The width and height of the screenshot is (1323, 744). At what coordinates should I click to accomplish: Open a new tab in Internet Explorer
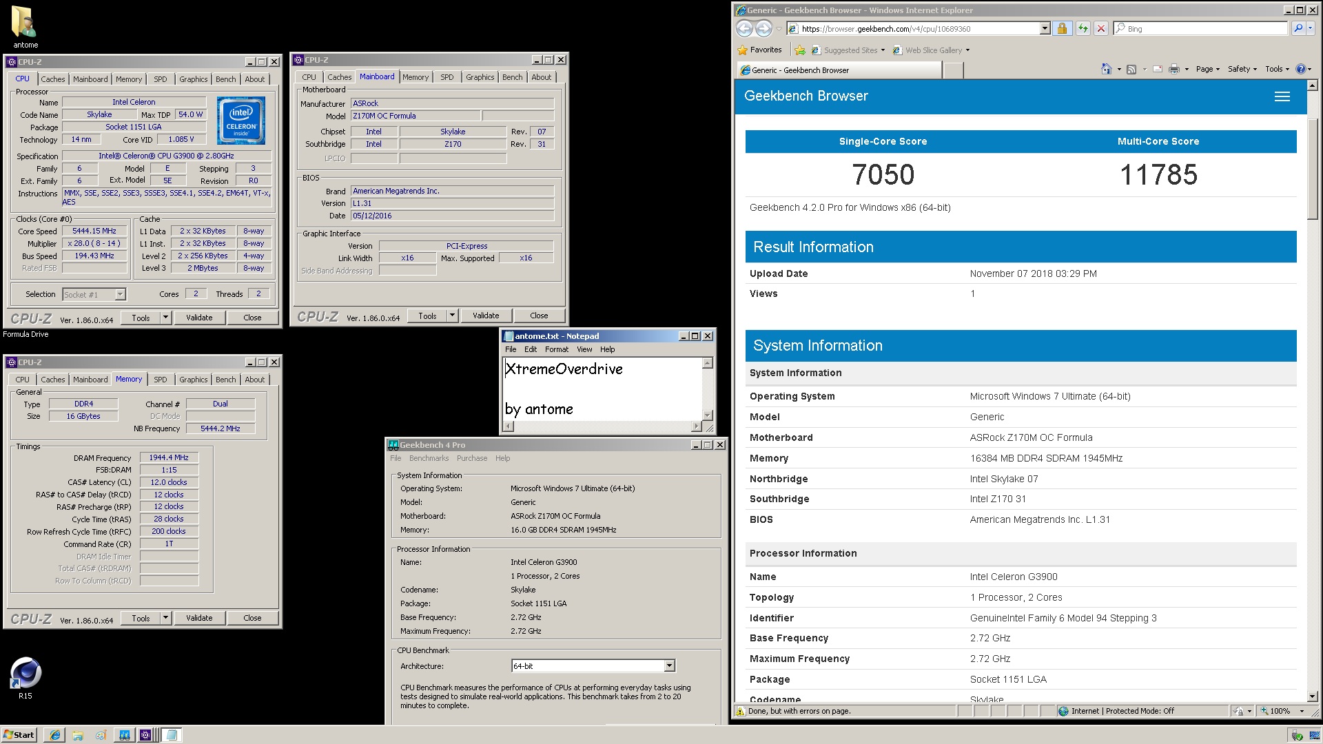(953, 70)
